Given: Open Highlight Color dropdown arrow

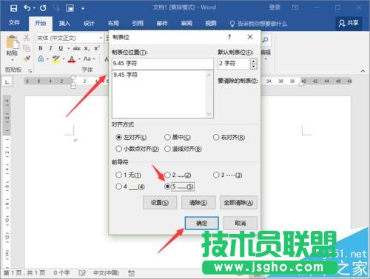Looking at the screenshot, I should (x=64, y=59).
